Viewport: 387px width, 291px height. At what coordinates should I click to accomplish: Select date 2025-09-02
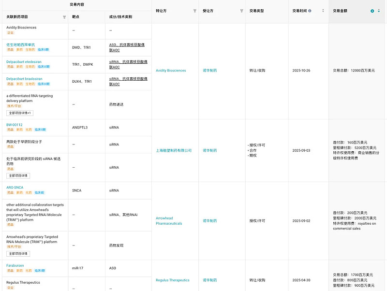coord(301,221)
